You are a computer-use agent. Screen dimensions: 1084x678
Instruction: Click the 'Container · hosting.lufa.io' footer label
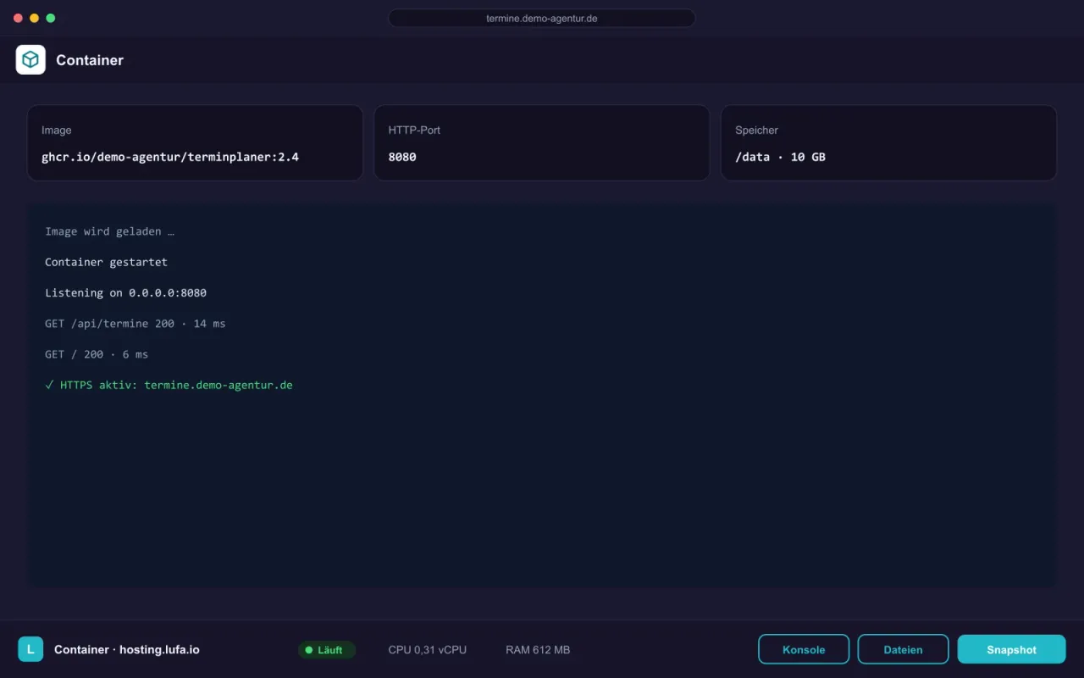127,650
